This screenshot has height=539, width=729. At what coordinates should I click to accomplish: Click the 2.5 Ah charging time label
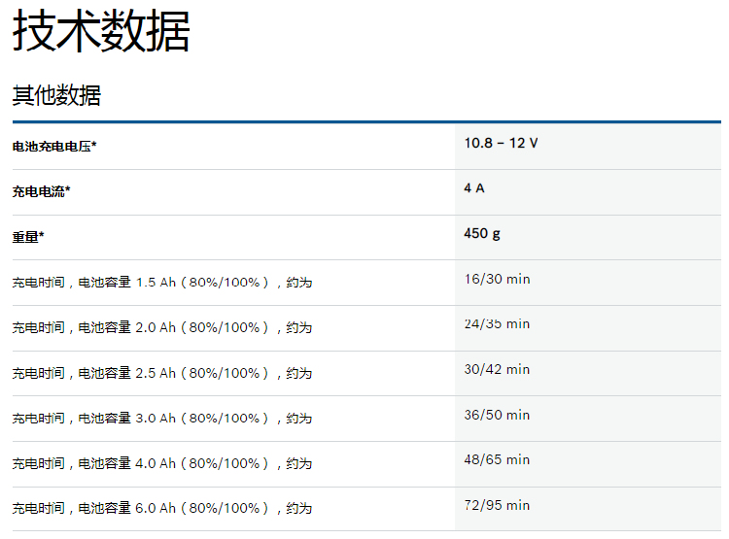point(161,373)
